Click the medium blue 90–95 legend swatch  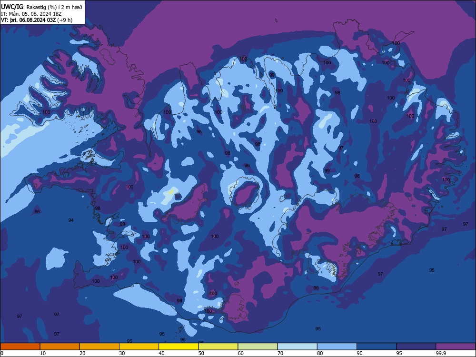(x=377, y=347)
